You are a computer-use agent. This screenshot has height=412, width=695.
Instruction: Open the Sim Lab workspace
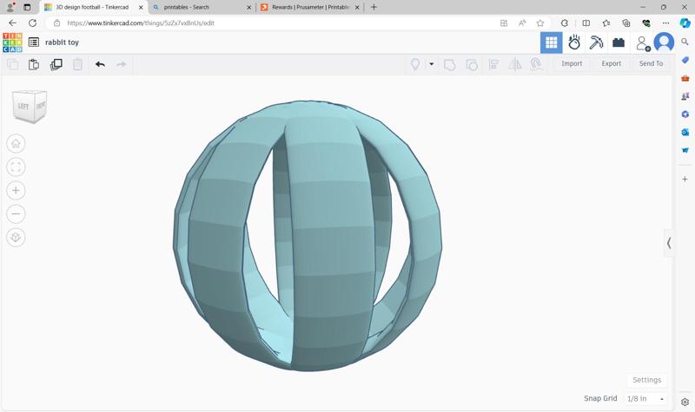coord(574,43)
